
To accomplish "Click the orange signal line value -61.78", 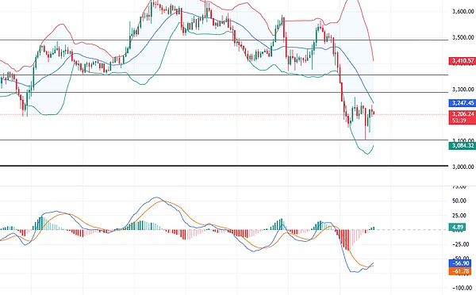I will [x=460, y=271].
